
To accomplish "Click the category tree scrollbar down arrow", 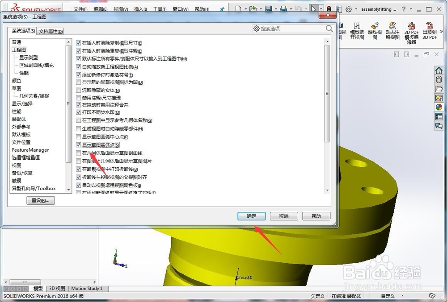I will tap(68, 190).
